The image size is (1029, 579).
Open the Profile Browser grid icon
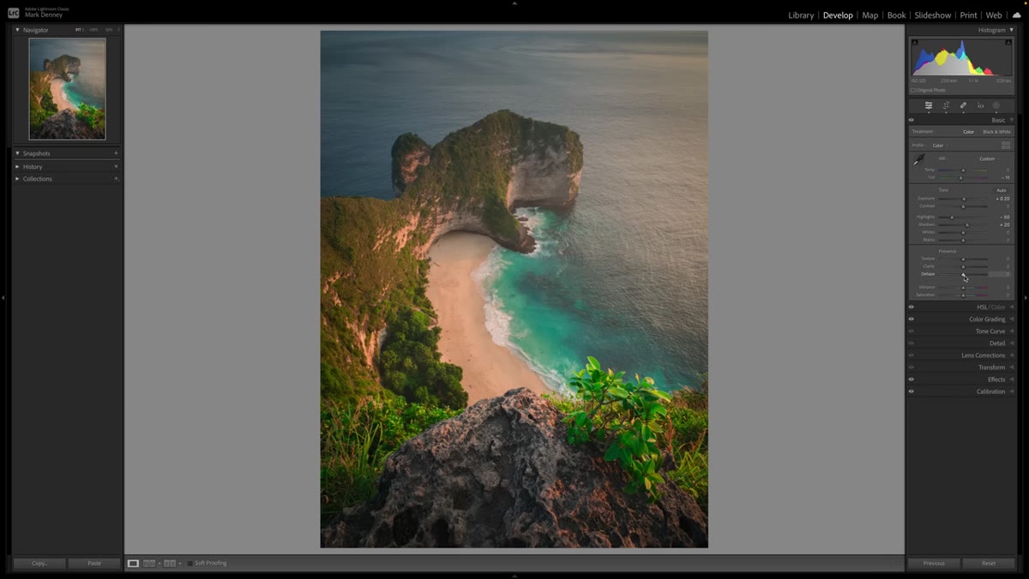point(1006,145)
